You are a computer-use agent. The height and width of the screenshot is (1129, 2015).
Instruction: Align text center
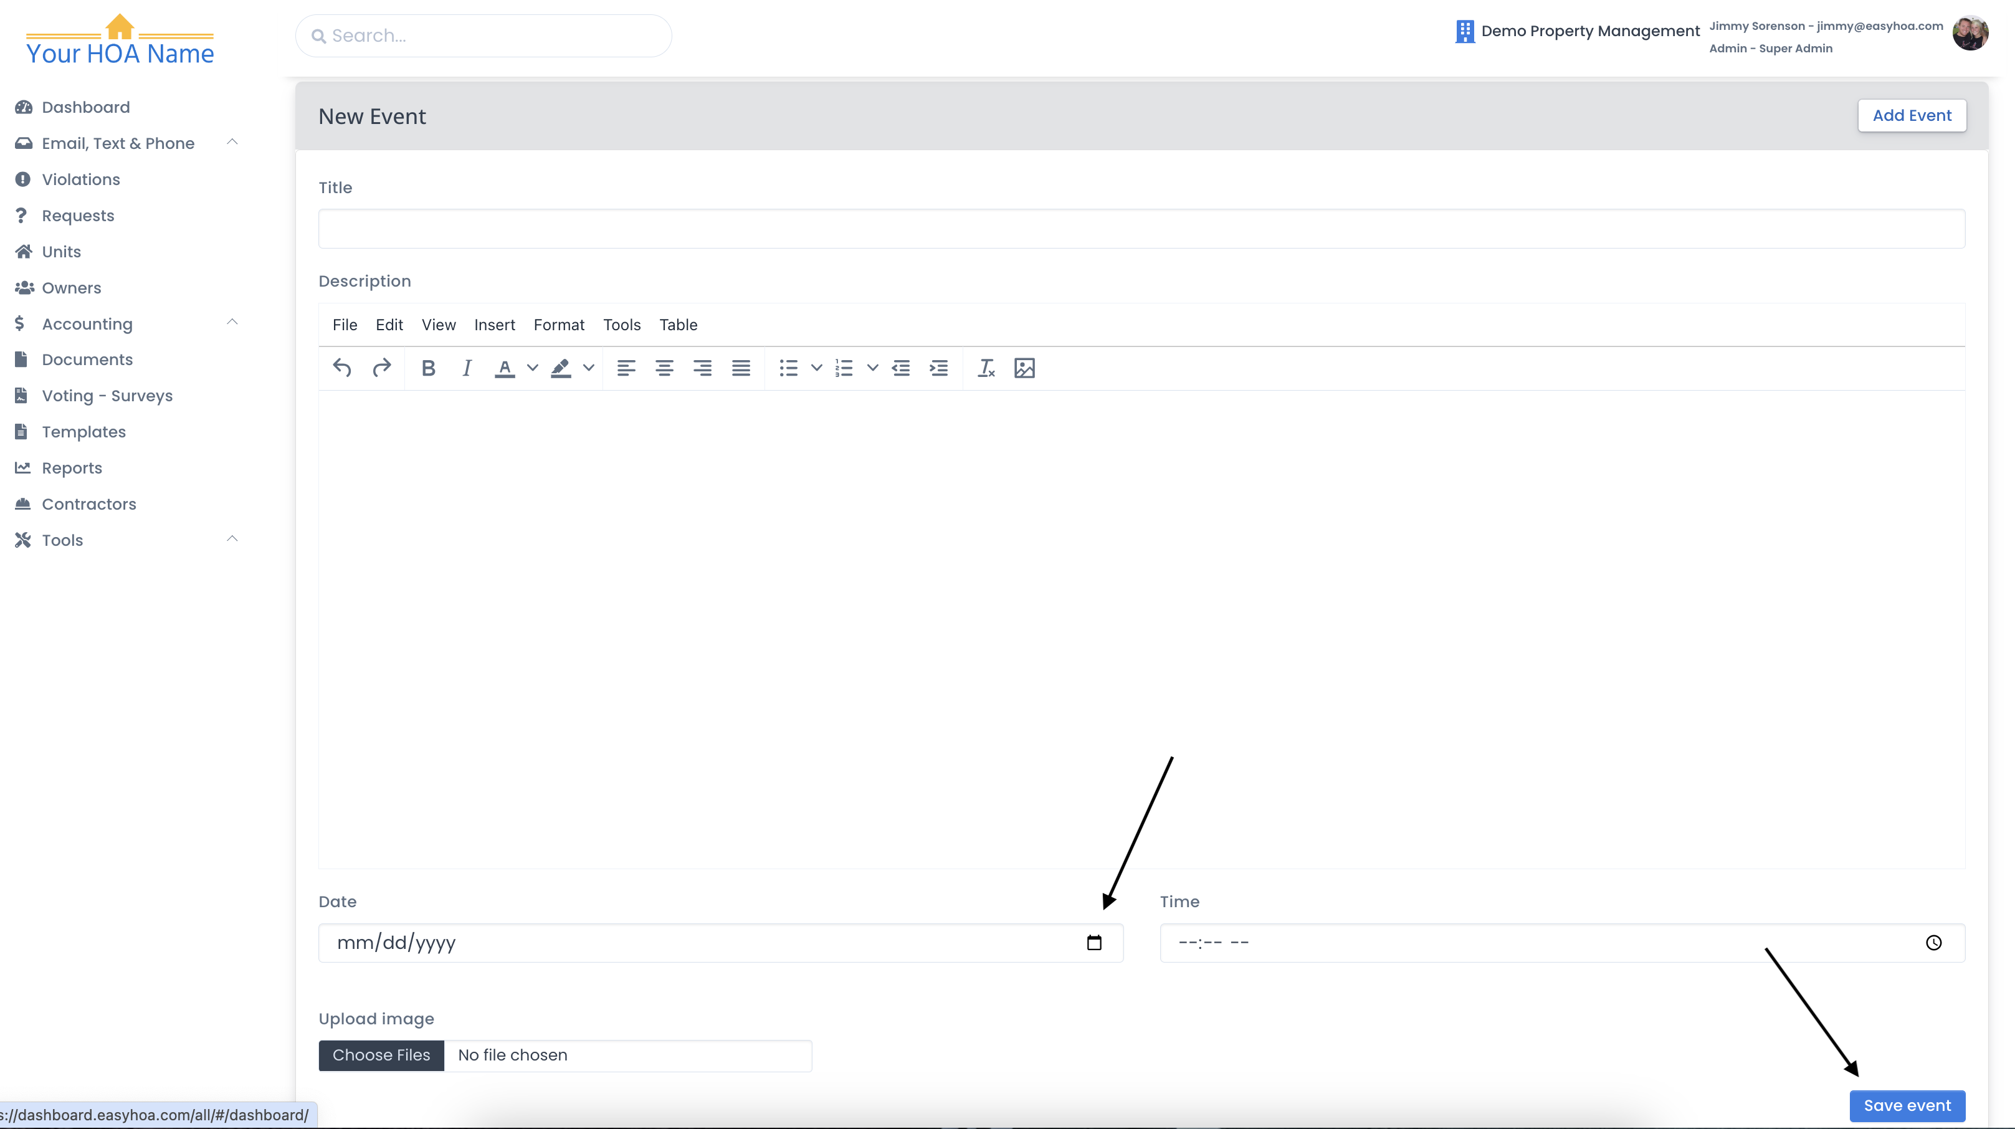coord(664,368)
